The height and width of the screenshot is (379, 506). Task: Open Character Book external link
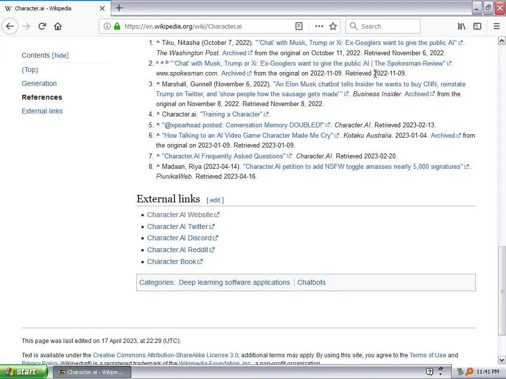(x=175, y=262)
